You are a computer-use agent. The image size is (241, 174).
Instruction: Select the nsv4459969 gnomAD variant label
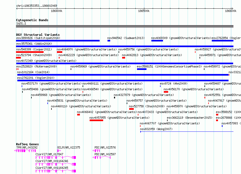(x=100, y=66)
